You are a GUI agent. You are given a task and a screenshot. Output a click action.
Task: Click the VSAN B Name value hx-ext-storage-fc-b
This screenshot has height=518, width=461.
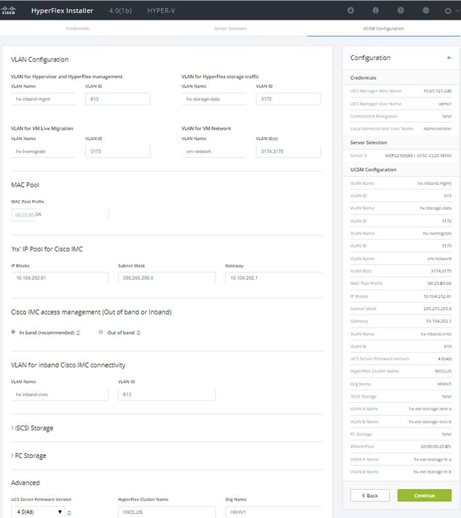[x=432, y=472]
